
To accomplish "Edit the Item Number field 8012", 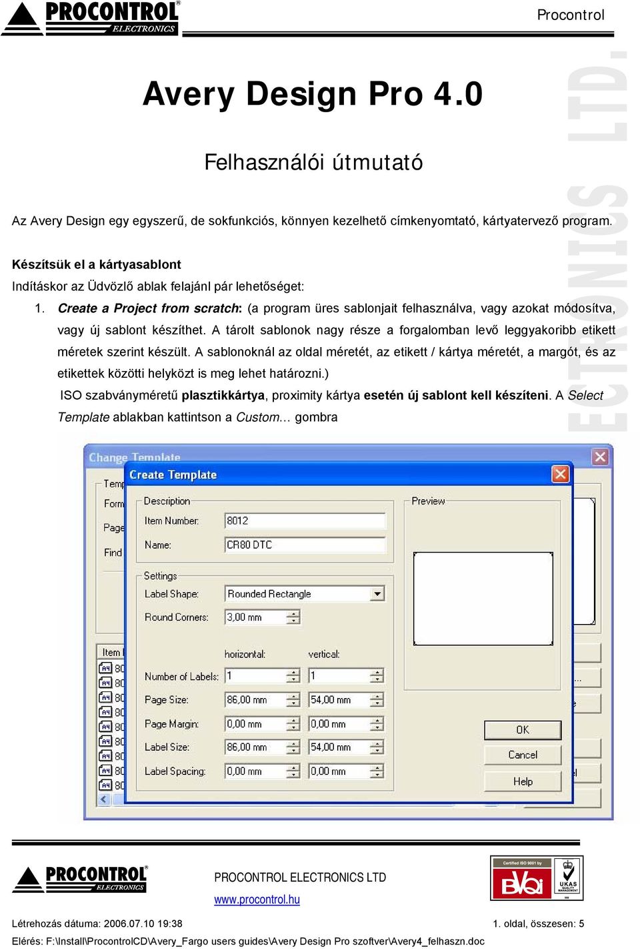I will [305, 521].
